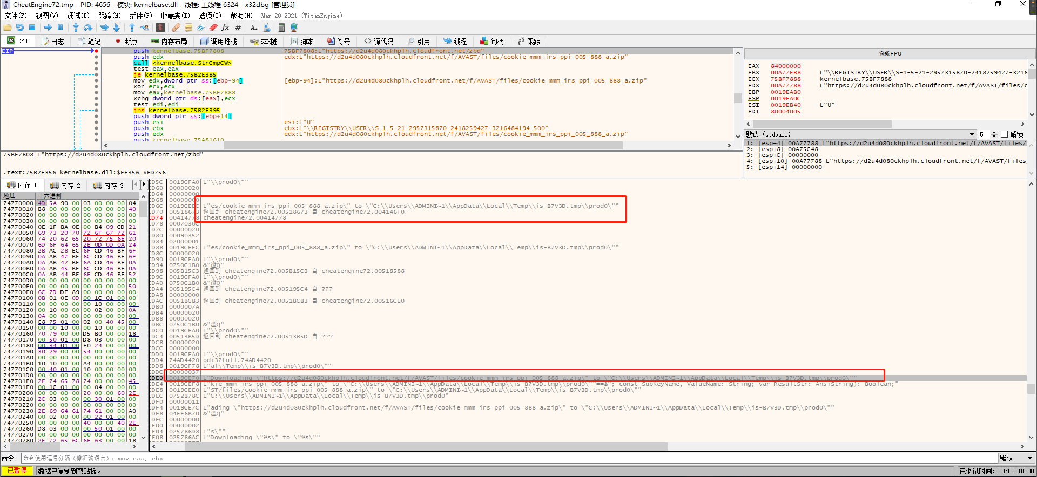Switch to the 内存布局 memory map tab
The image size is (1037, 477).
[169, 41]
